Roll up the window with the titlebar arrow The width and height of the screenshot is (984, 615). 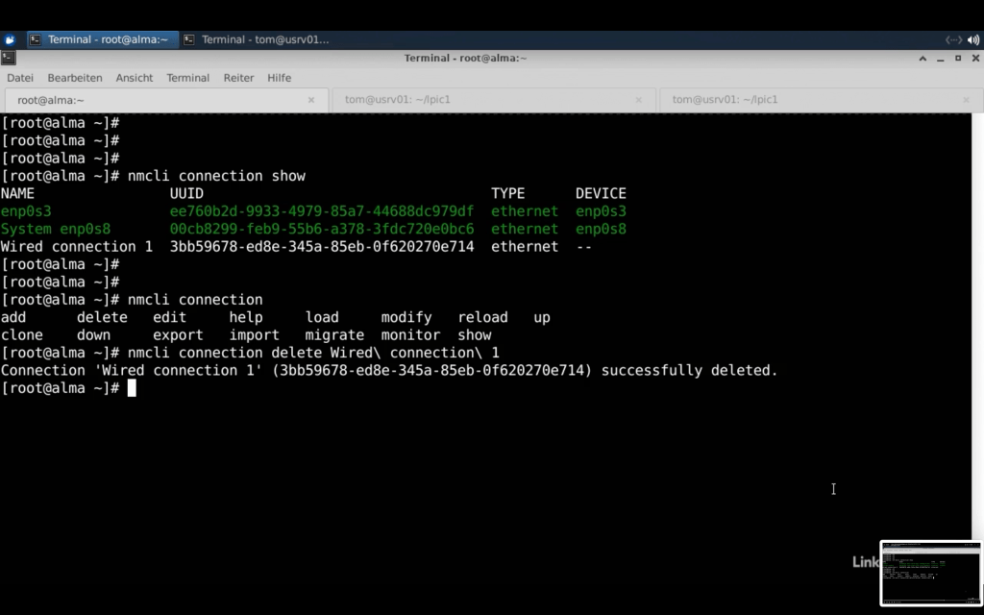(923, 58)
